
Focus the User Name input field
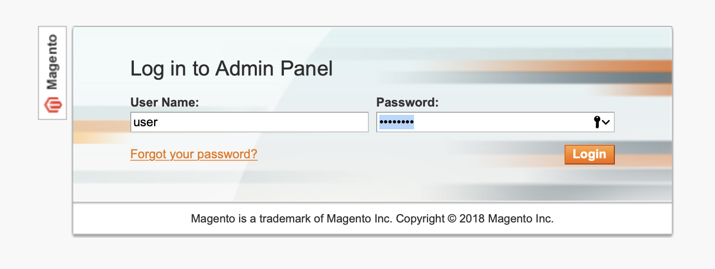pos(249,123)
